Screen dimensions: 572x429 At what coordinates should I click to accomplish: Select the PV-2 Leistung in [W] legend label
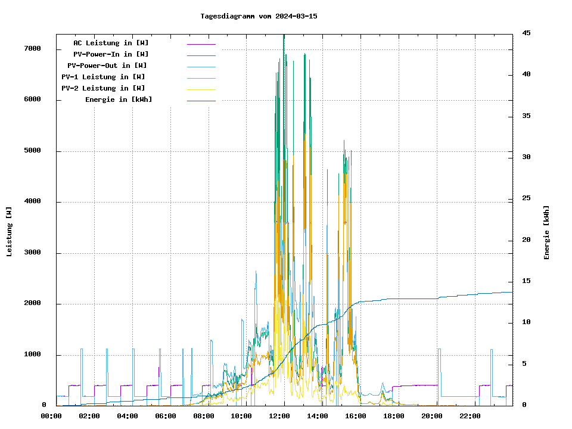[103, 88]
